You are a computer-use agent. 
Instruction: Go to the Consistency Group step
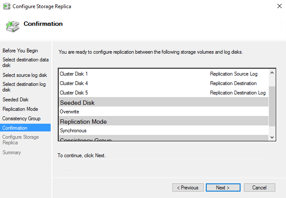(21, 119)
